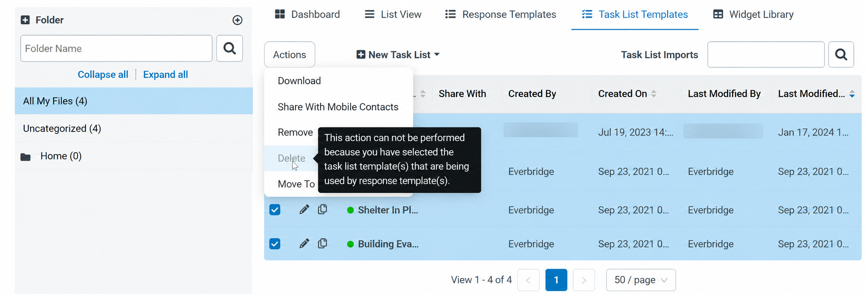Copy the Shelter In Pl... task list
This screenshot has height=294, width=866.
click(322, 209)
